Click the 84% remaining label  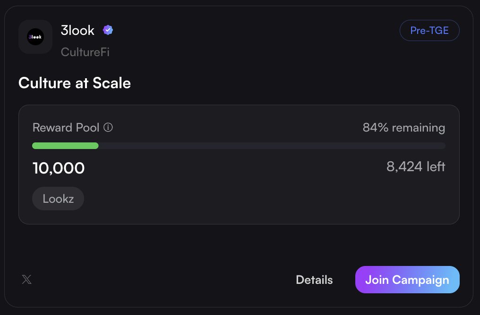pyautogui.click(x=404, y=128)
